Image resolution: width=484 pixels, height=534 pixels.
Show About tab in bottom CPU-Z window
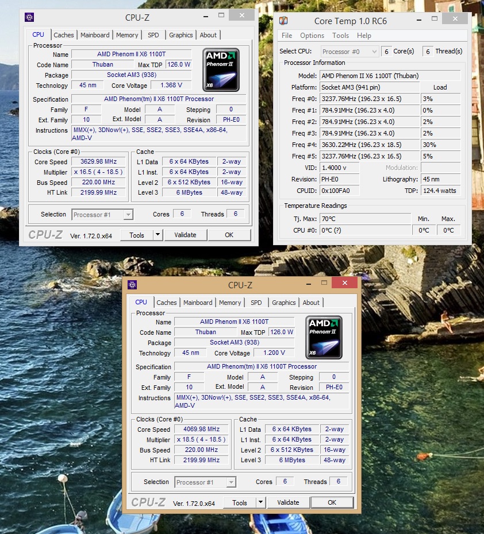311,303
